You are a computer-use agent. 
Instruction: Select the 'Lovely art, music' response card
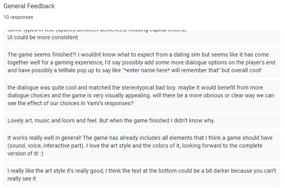[142, 120]
